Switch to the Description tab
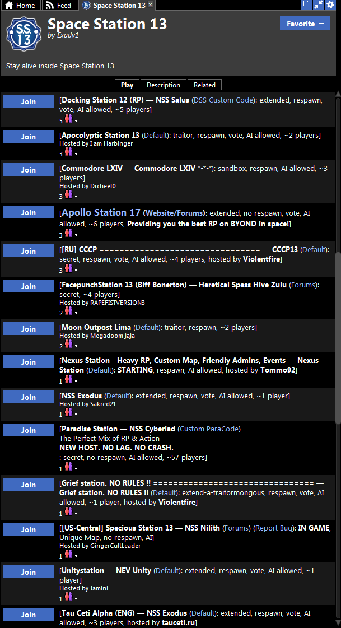The width and height of the screenshot is (341, 628). point(164,85)
